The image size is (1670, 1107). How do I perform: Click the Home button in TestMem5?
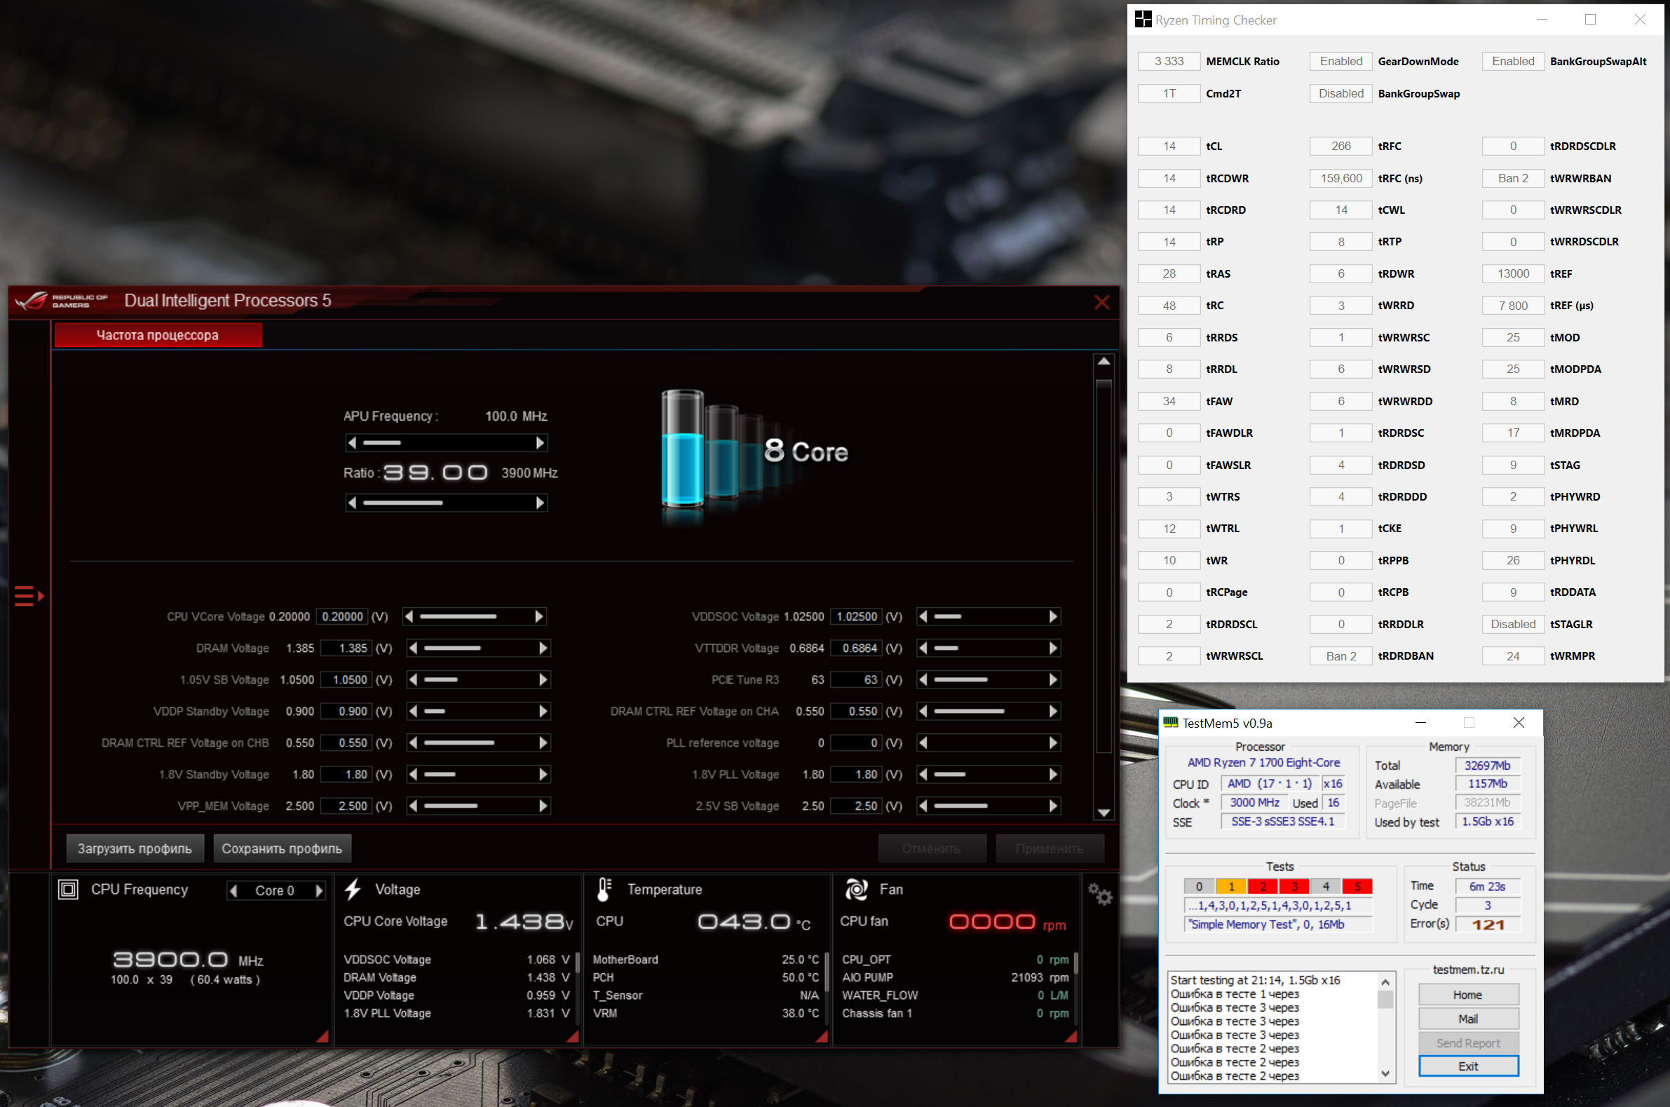tap(1467, 995)
